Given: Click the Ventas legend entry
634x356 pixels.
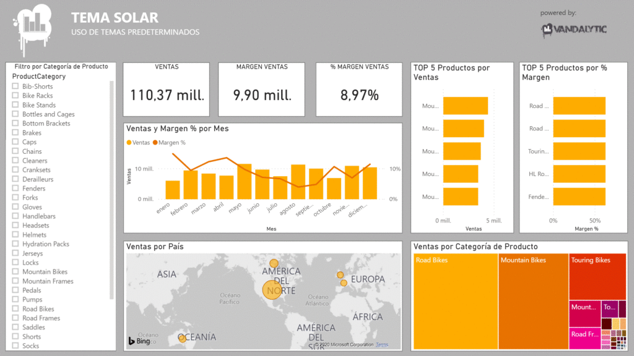Looking at the screenshot, I should click(x=138, y=143).
